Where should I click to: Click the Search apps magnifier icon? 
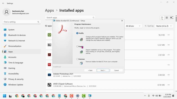pyautogui.click(x=93, y=18)
